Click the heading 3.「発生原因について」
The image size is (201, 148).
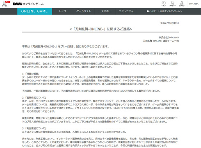(34, 128)
